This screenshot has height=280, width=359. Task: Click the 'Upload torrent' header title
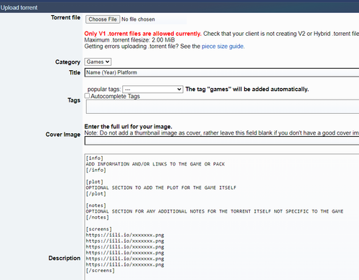pos(19,8)
